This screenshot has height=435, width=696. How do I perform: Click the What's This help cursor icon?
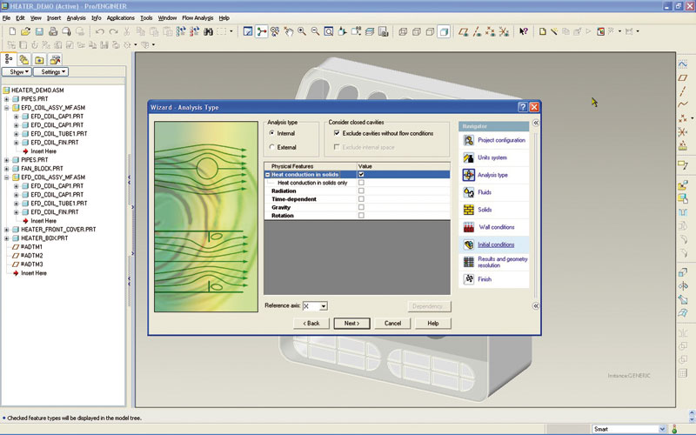(x=524, y=31)
